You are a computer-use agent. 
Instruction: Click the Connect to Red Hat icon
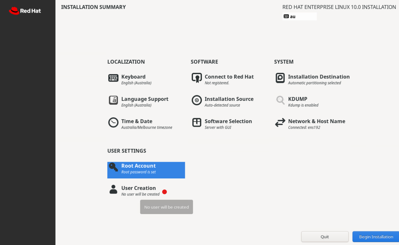[197, 78]
